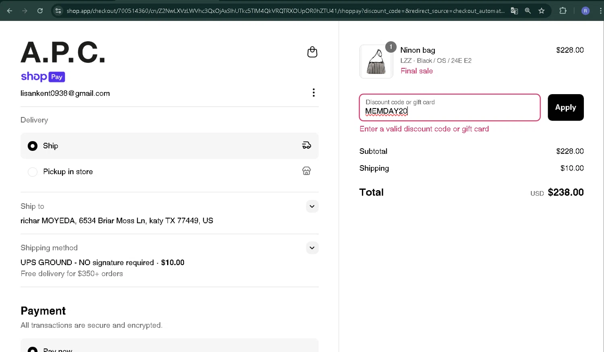Click the Discount code or gift card field

click(x=449, y=107)
